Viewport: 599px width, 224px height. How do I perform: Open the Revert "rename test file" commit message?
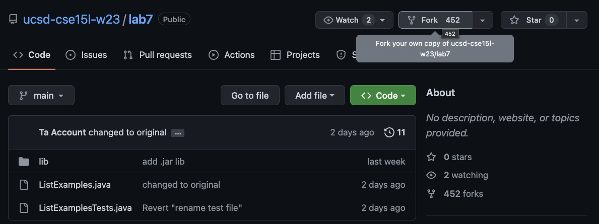[x=192, y=208]
